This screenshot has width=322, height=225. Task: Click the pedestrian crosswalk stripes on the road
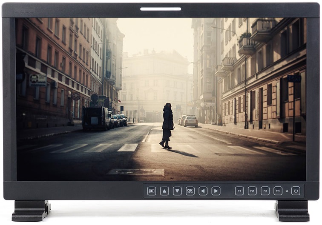pyautogui.click(x=102, y=148)
